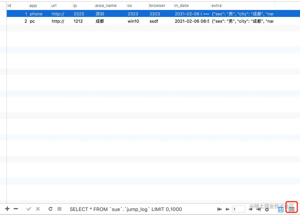300x215 pixels.
Task: Open the limit settings gear
Action: (x=267, y=209)
